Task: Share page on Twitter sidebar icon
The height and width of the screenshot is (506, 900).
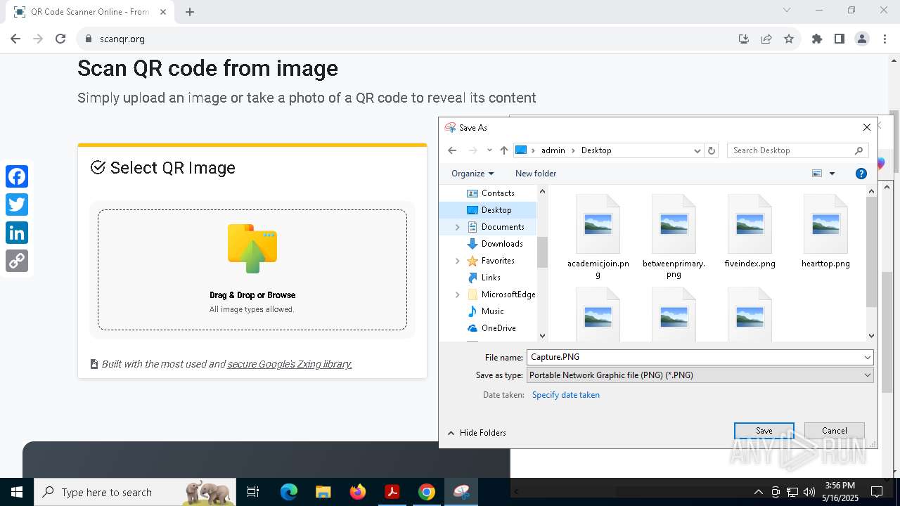Action: click(x=17, y=205)
